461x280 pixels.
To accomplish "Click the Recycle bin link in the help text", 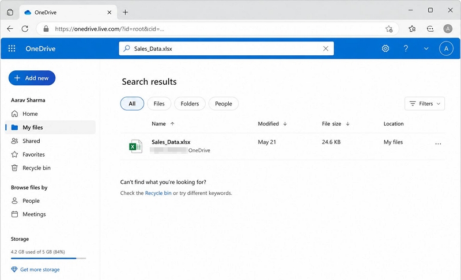I will (158, 193).
